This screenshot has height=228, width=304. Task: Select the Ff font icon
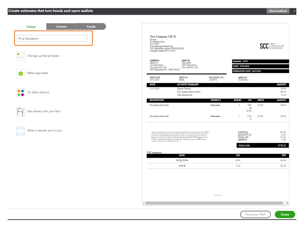[21, 112]
